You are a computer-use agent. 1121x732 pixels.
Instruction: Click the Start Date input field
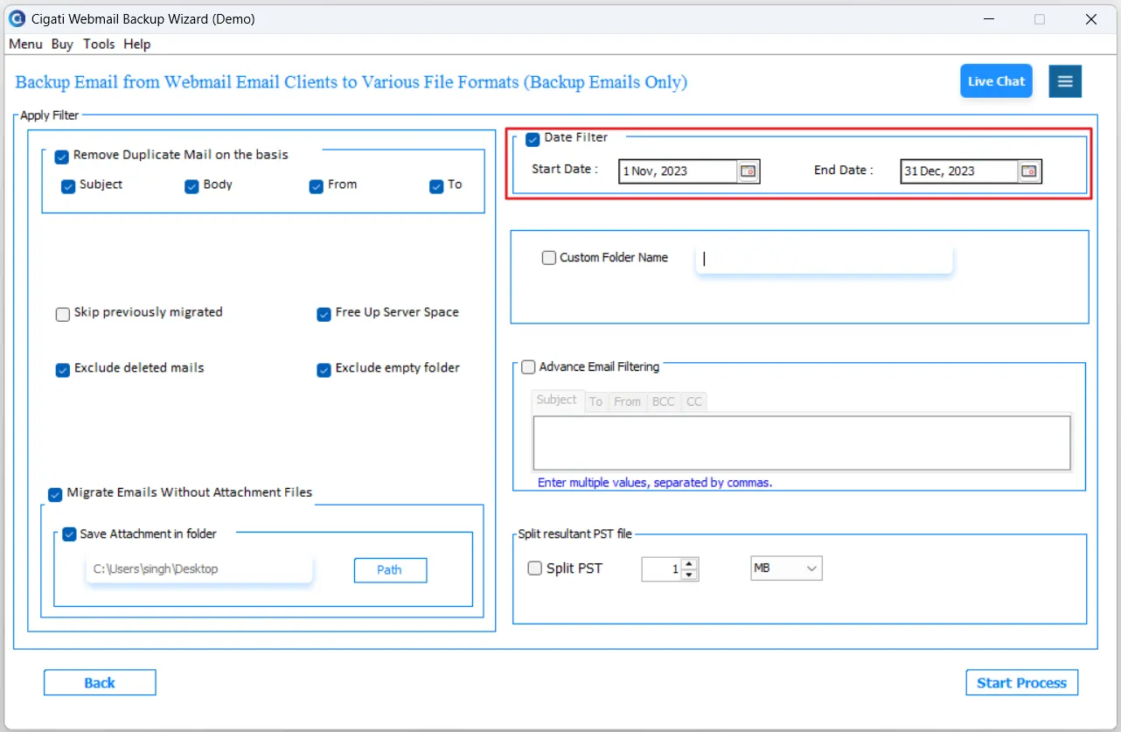(x=679, y=171)
